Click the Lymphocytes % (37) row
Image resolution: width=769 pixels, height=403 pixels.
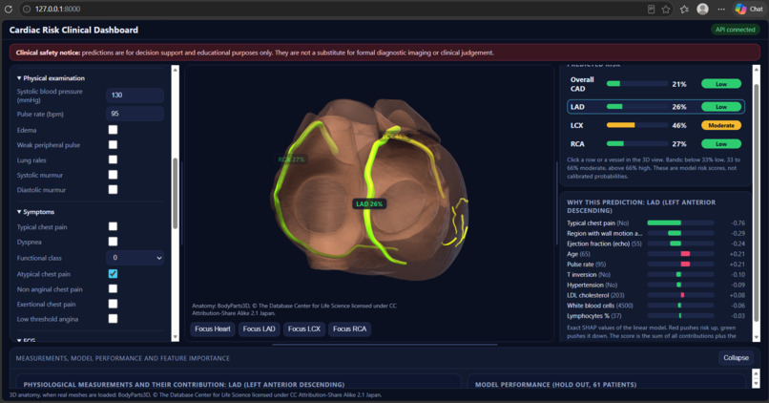click(655, 316)
